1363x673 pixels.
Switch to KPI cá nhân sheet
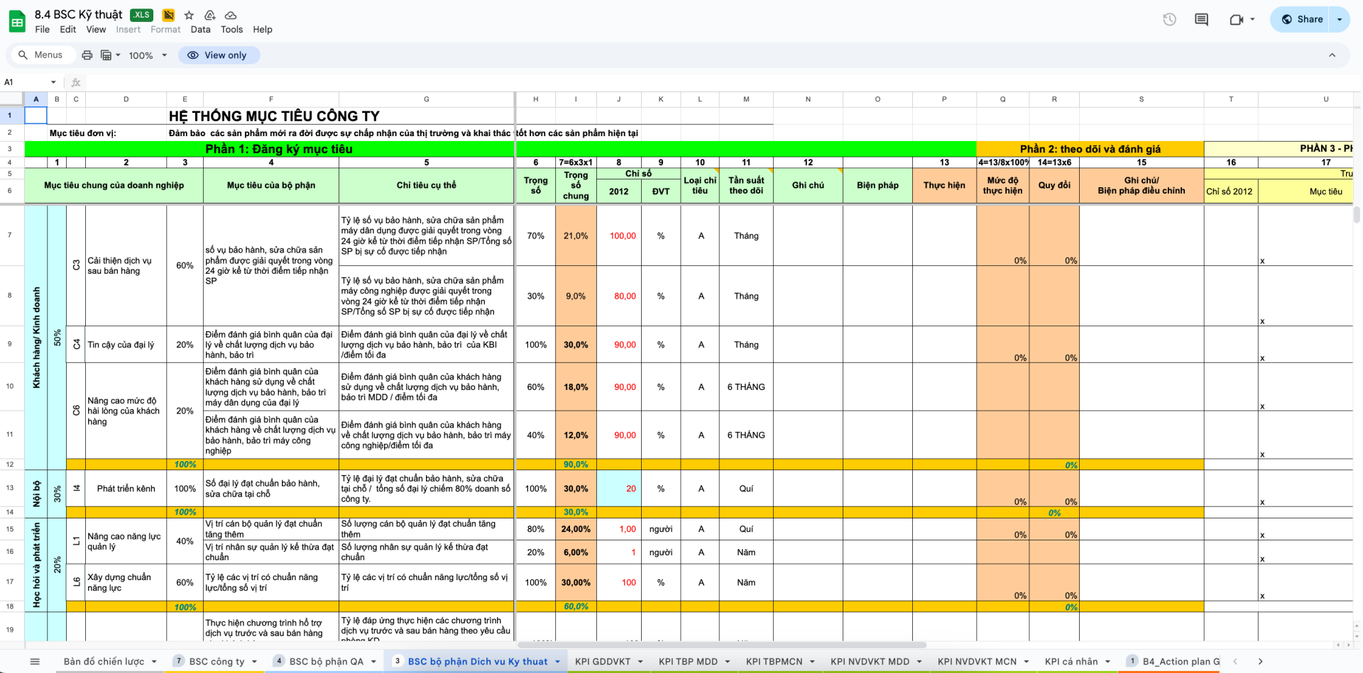coord(1071,662)
